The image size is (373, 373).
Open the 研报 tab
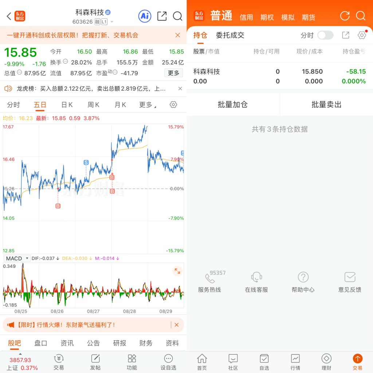pos(119,343)
